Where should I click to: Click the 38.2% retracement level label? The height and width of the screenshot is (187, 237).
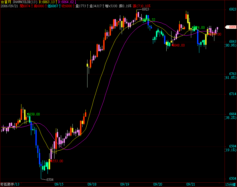tap(231, 118)
